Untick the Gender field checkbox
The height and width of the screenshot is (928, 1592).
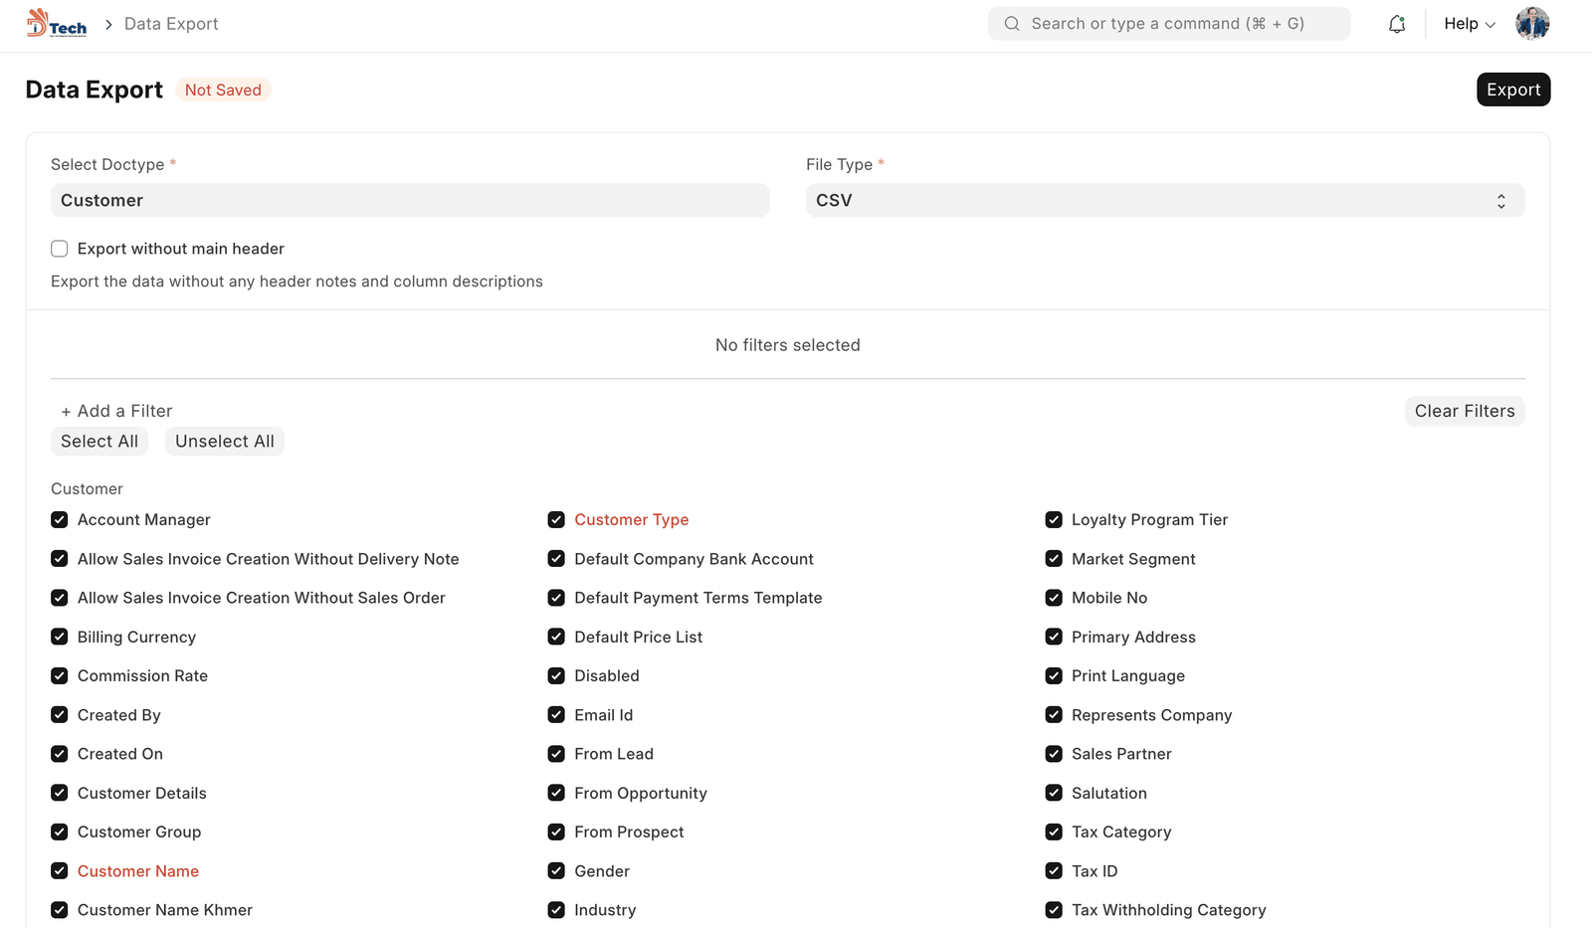point(556,871)
